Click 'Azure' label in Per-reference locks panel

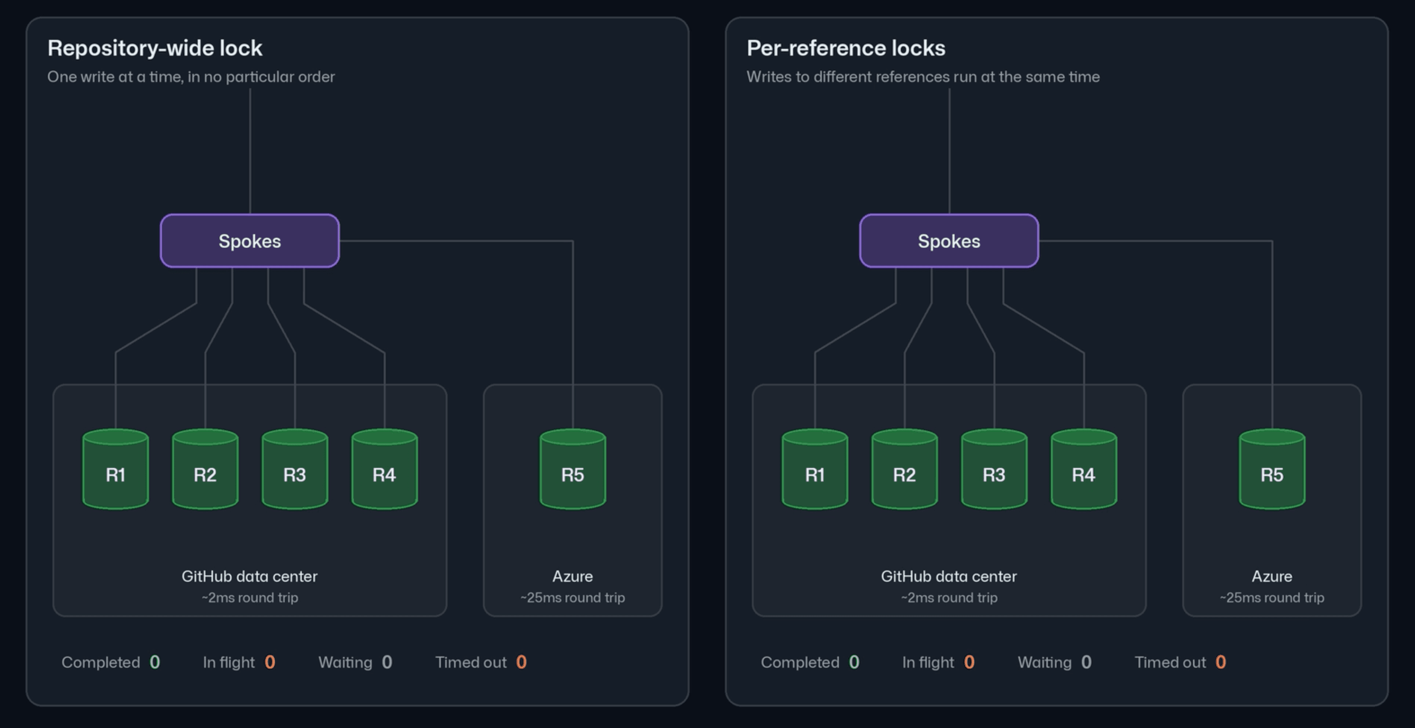1271,576
